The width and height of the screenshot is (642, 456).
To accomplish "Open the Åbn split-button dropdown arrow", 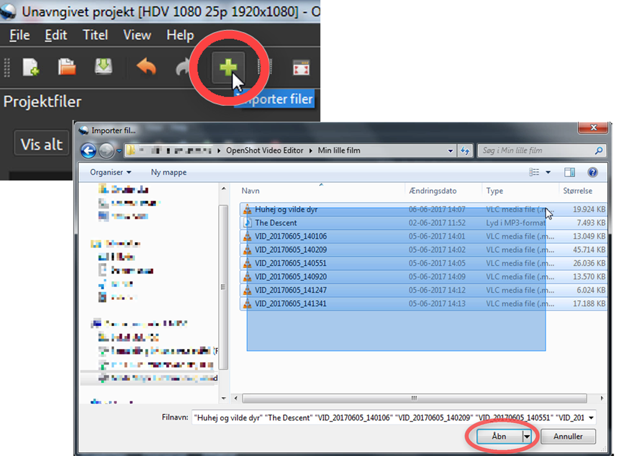I will pyautogui.click(x=527, y=436).
